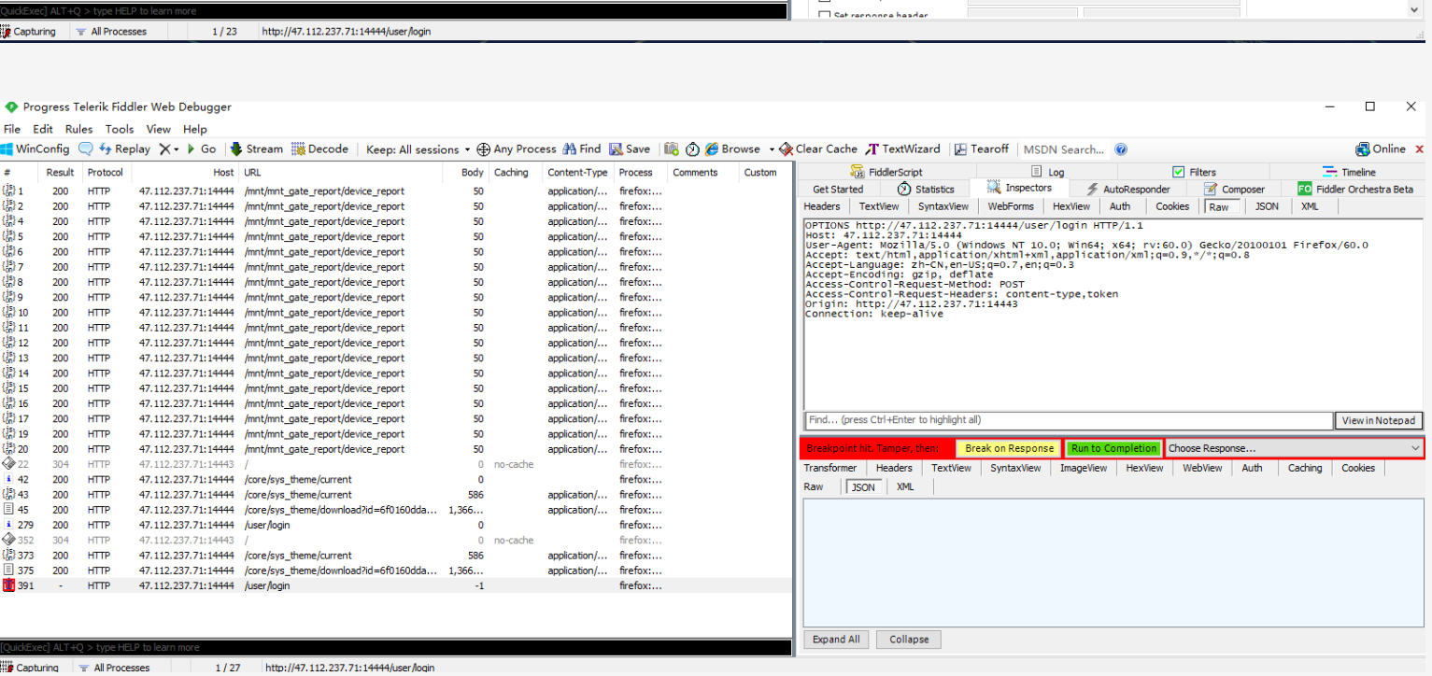This screenshot has height=676, width=1432.
Task: Open the Help menu
Action: pyautogui.click(x=195, y=129)
